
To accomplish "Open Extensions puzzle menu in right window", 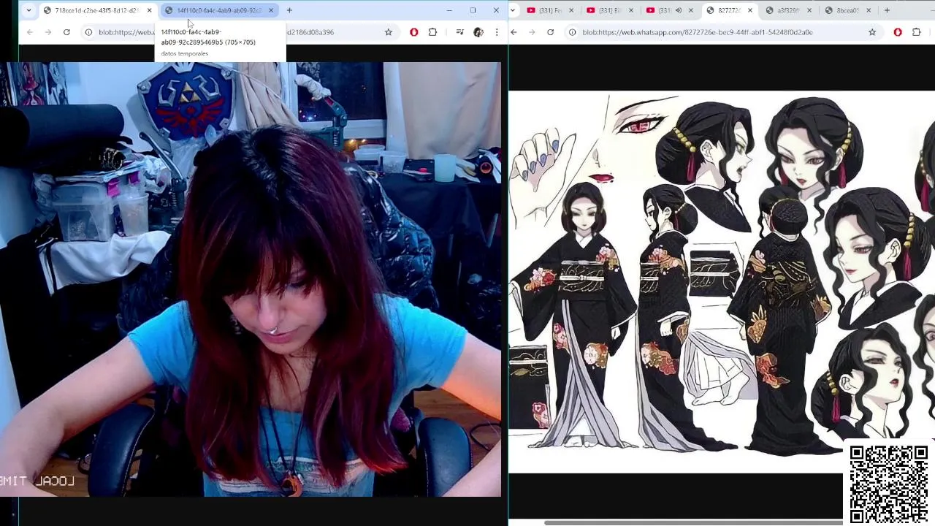I will coord(917,32).
